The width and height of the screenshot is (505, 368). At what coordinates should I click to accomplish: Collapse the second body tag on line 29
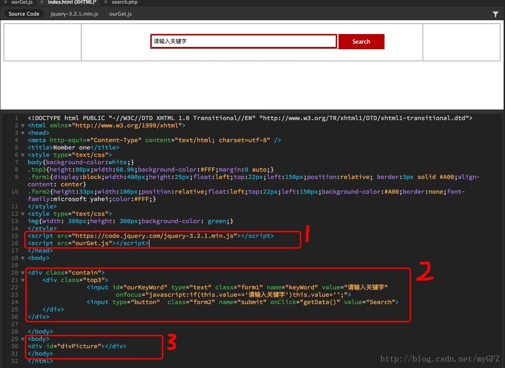(x=23, y=339)
